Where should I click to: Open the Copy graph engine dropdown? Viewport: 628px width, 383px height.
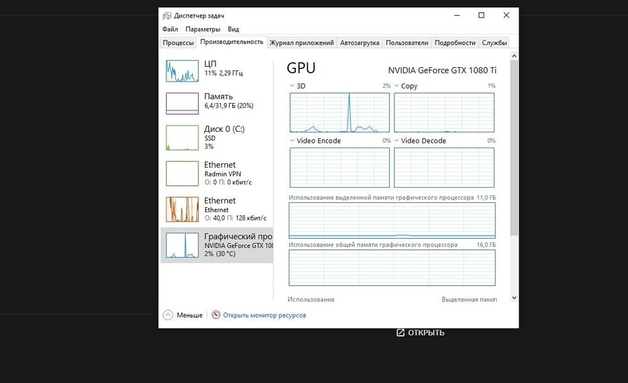click(x=396, y=86)
